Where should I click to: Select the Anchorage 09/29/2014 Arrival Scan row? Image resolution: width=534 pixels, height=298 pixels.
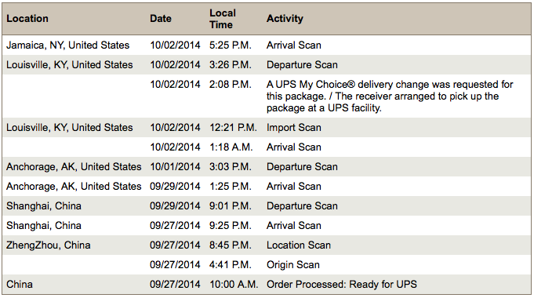[267, 187]
